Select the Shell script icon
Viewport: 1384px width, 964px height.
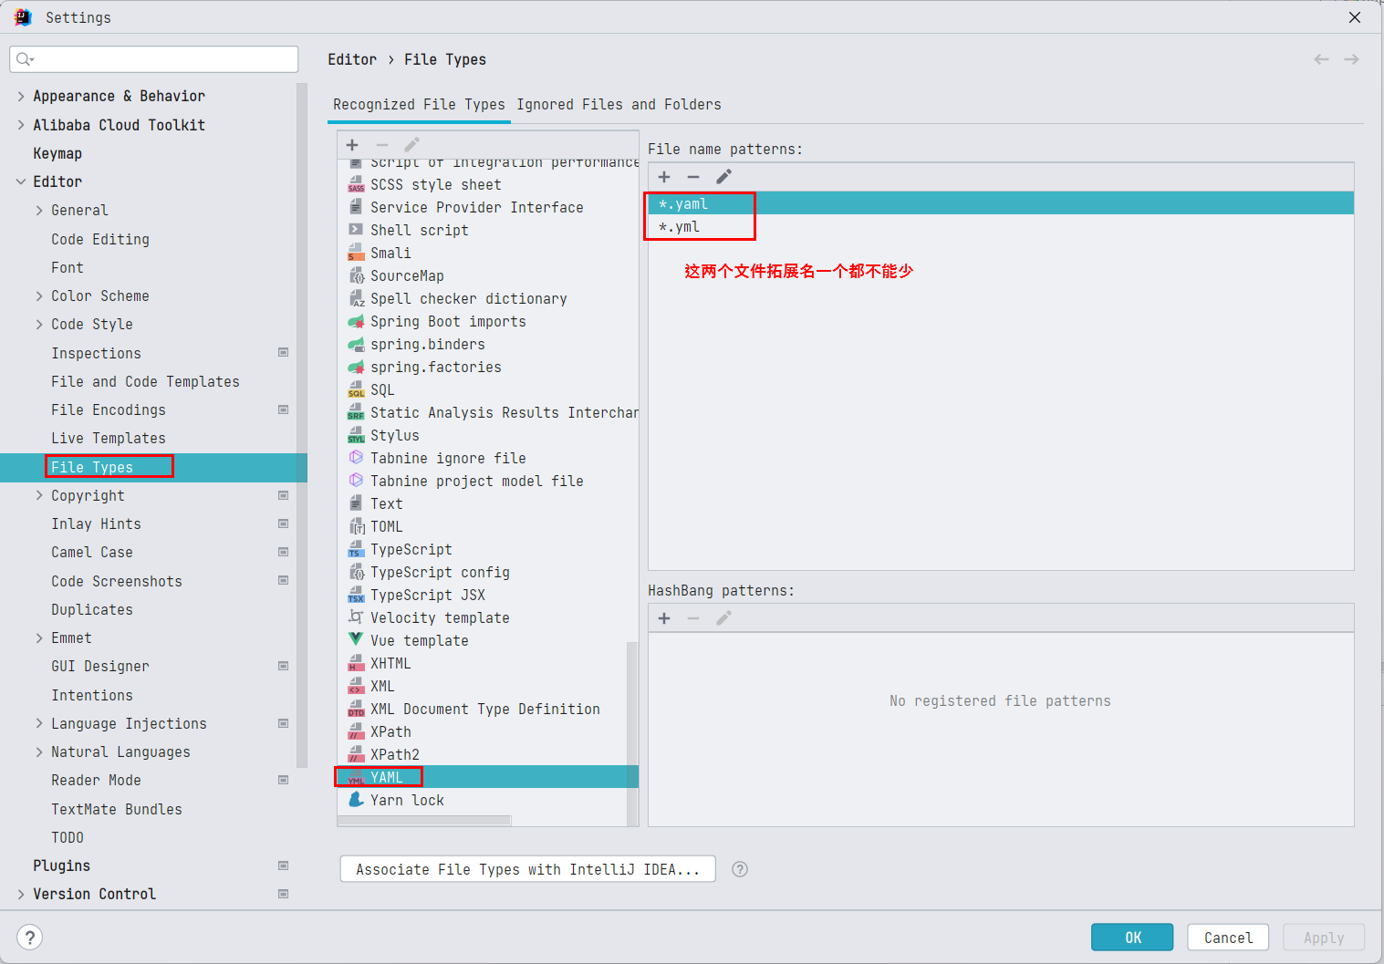(x=356, y=230)
